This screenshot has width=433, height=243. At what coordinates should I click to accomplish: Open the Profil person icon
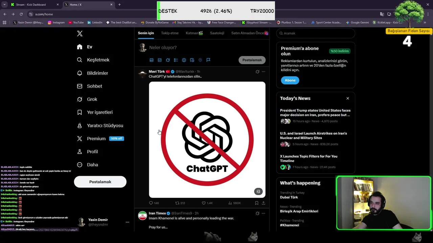pos(79,152)
